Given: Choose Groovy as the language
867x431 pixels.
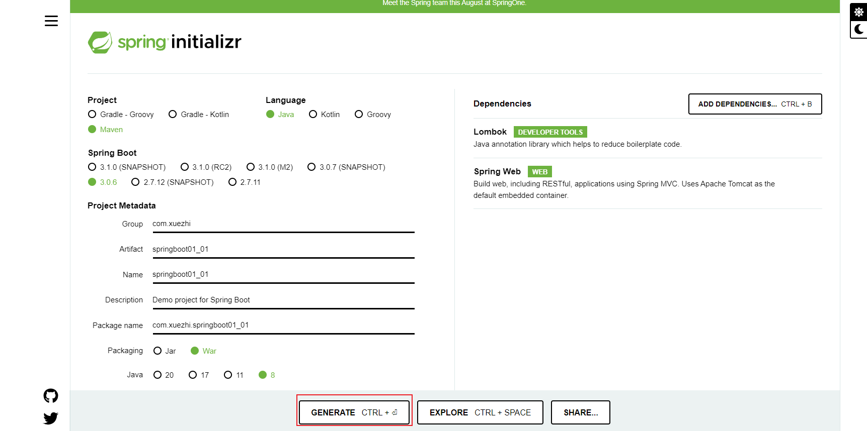Looking at the screenshot, I should point(373,115).
